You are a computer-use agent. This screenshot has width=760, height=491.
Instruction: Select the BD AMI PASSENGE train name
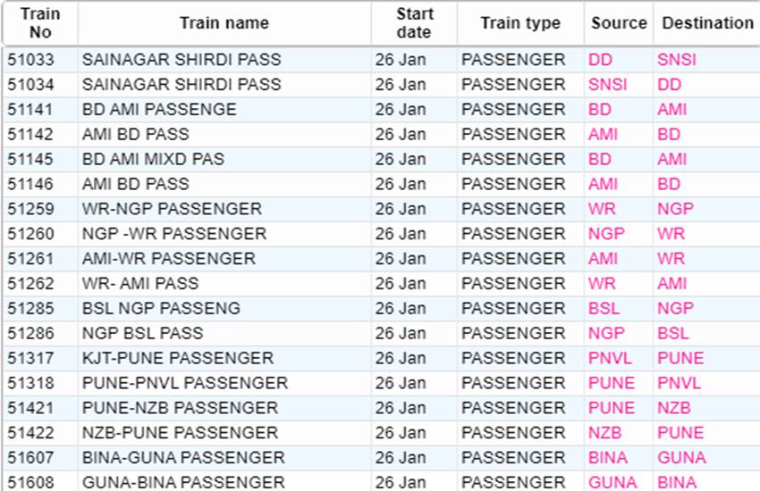click(159, 110)
